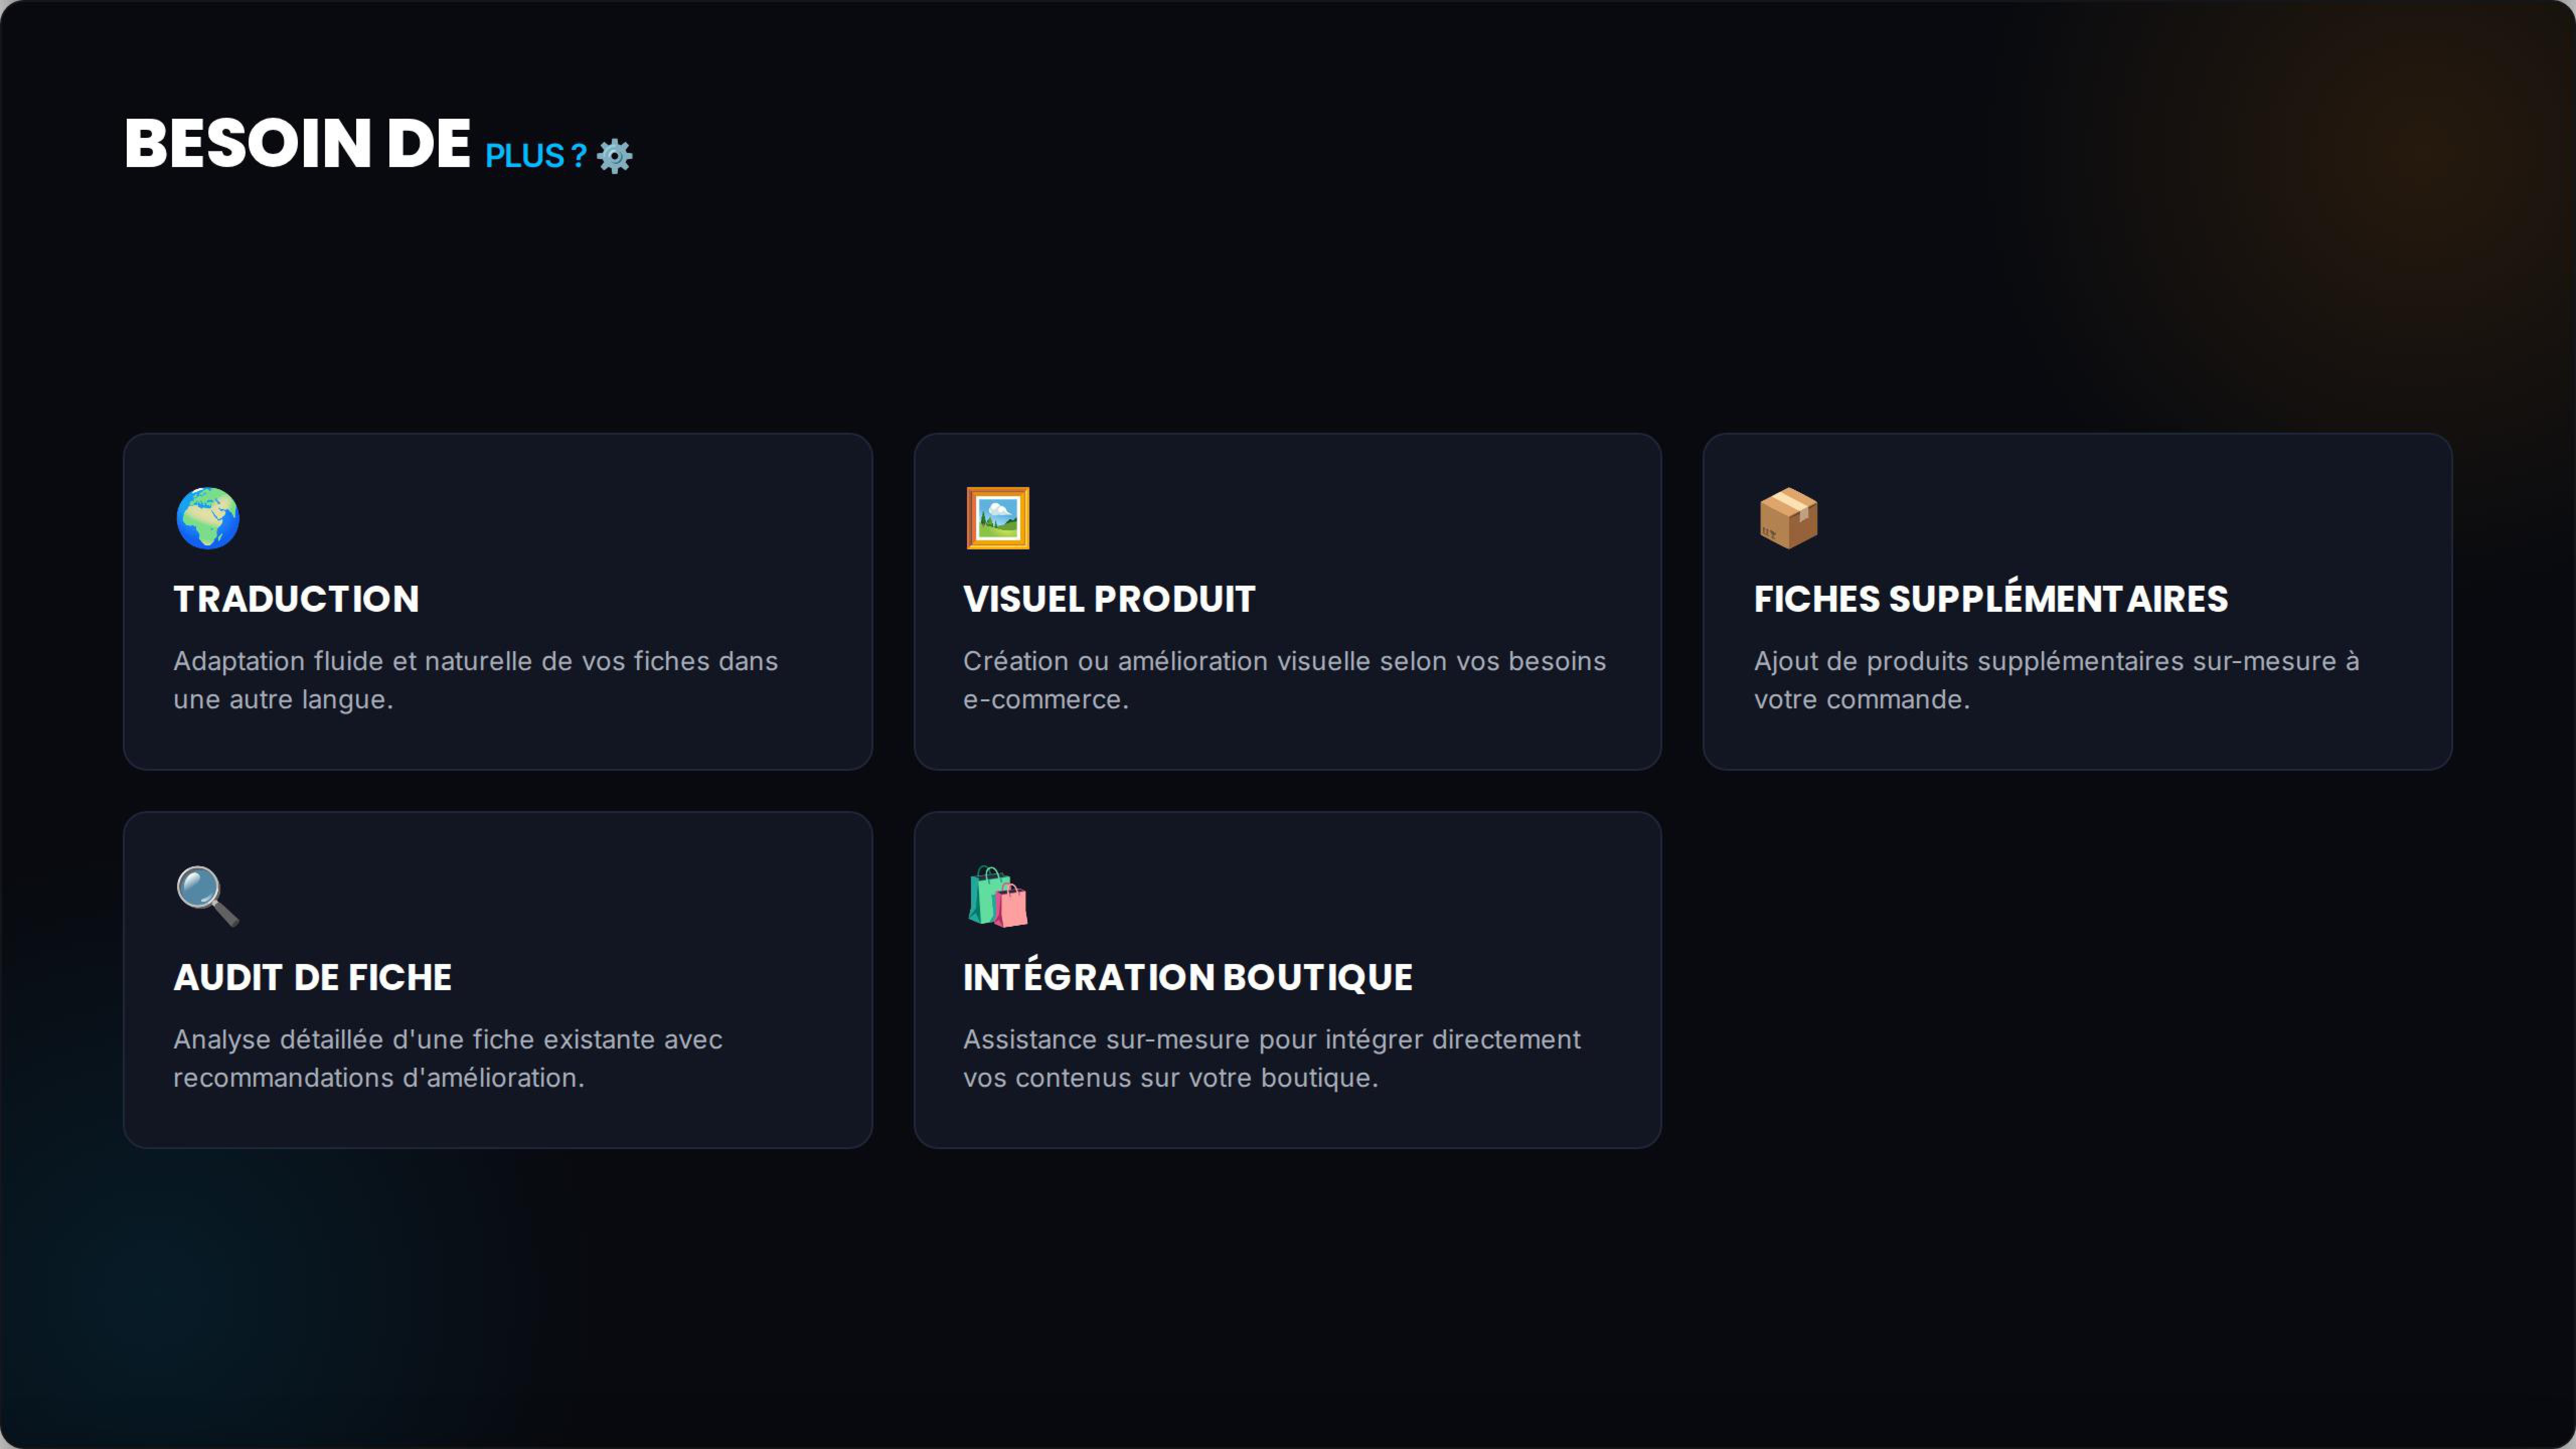Click the cardboard box icon
The height and width of the screenshot is (1449, 2576).
[x=1788, y=518]
